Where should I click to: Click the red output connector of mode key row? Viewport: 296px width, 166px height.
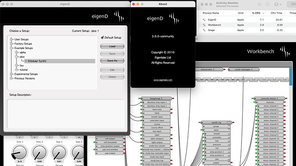click(x=172, y=160)
